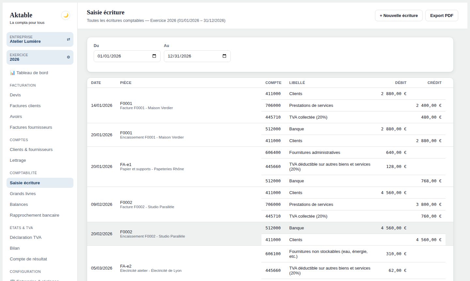Select Saisie écriture menu item
Screen dimensions: 470x281
click(x=40, y=183)
